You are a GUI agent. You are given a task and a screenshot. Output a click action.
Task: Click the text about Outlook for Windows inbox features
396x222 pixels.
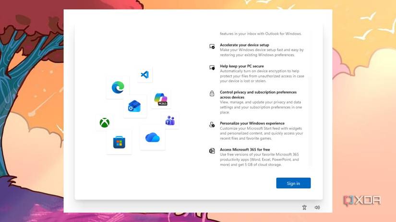(261, 33)
